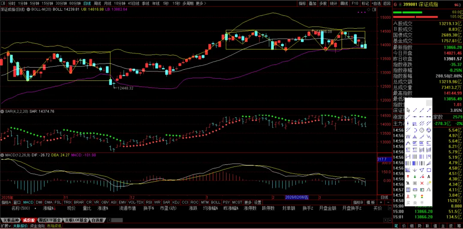Select the triangle drawing tool
The height and width of the screenshot is (229, 463).
[422, 170]
